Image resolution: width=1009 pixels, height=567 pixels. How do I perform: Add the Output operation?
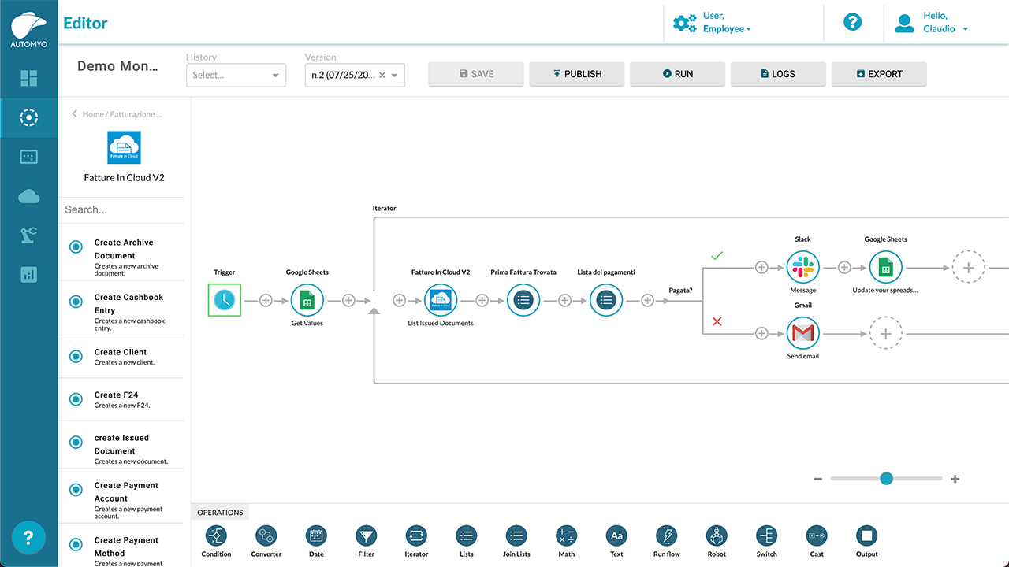click(867, 536)
